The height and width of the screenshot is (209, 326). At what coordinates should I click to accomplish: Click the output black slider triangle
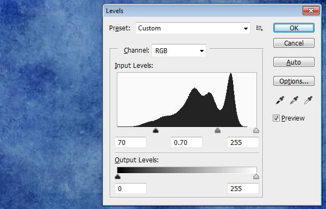[x=118, y=176]
